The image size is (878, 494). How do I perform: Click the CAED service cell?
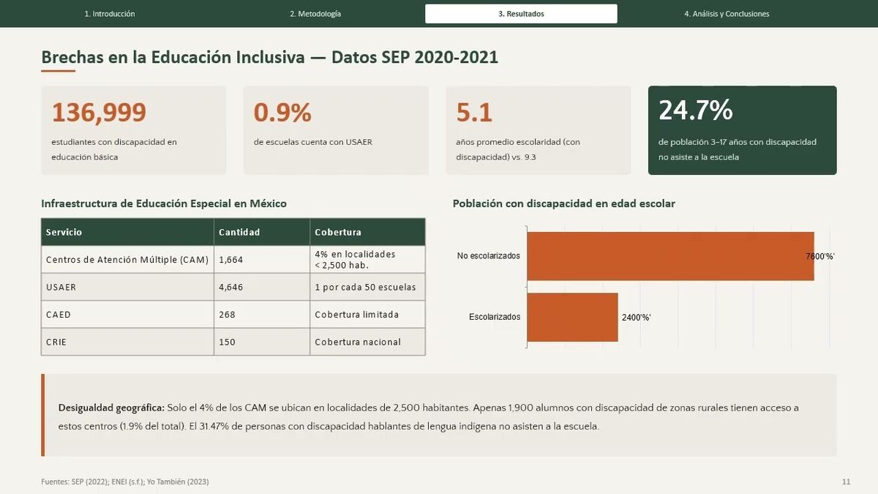127,315
